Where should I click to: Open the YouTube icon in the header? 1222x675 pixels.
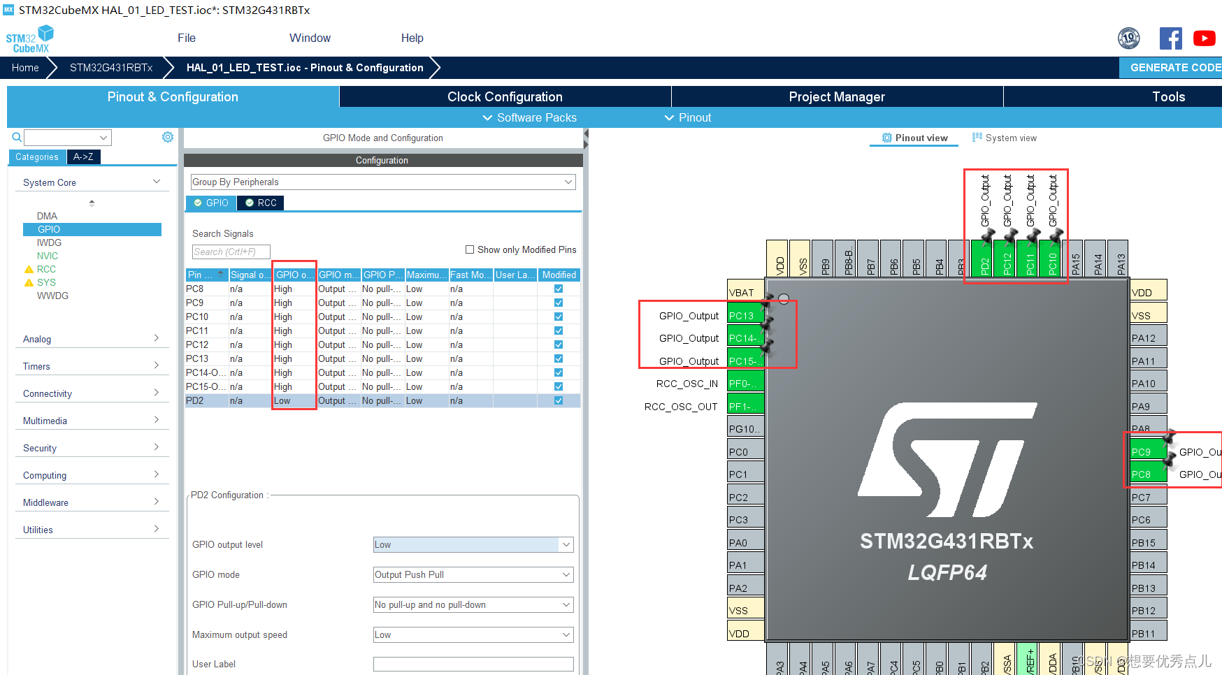[1205, 38]
